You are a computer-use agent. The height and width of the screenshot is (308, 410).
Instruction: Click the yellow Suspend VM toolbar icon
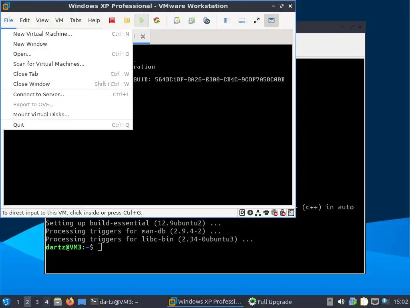pyautogui.click(x=127, y=20)
